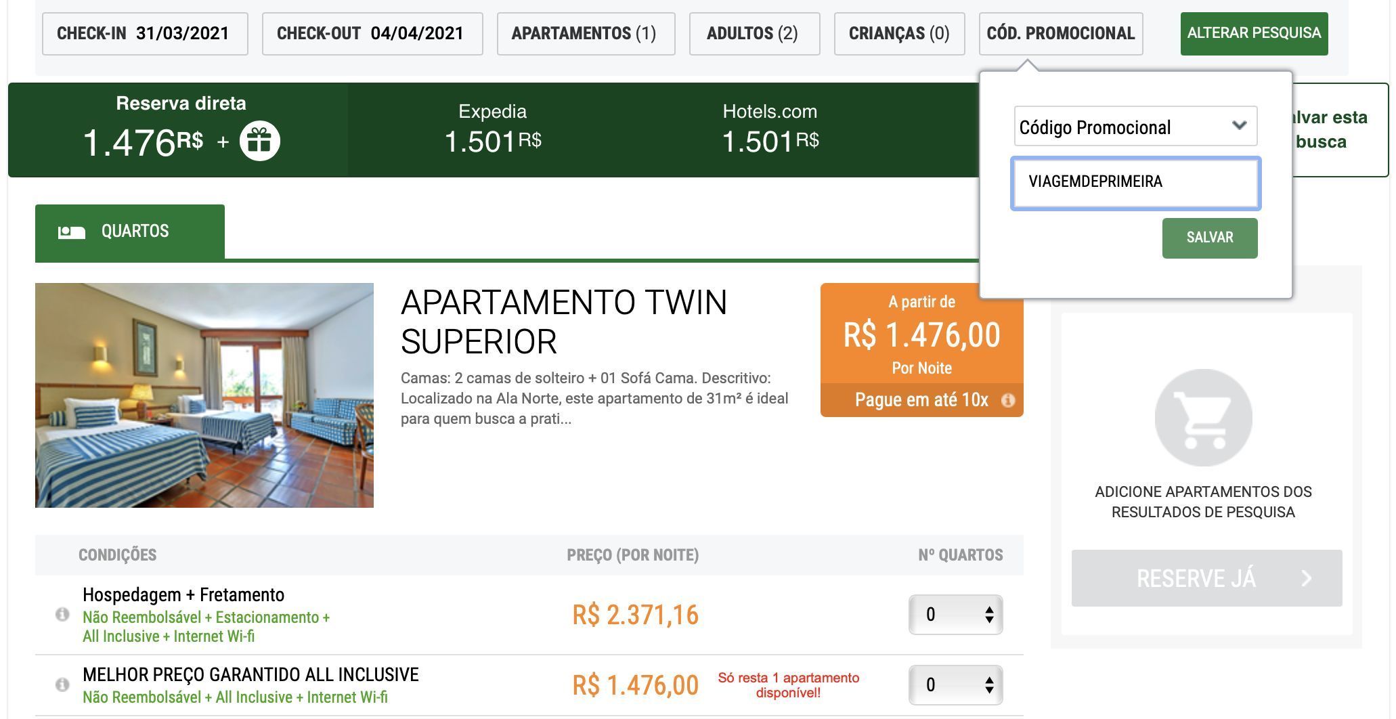Viewport: 1396px width, 719px height.
Task: Click info icon next to Pague em até 10x
Action: coord(1008,400)
